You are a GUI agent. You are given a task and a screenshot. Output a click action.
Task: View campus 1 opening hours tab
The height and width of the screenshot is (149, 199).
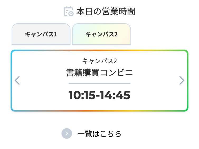point(41,34)
